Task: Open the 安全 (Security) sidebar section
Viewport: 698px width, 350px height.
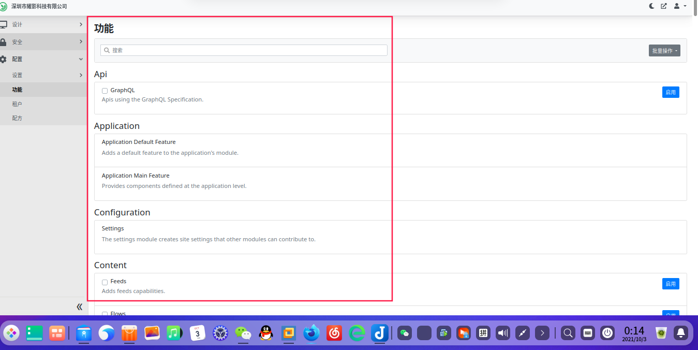Action: (x=4, y=41)
